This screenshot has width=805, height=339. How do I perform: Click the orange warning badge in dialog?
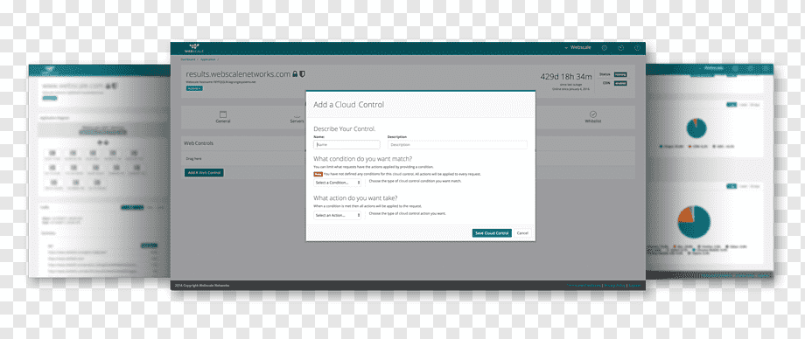pyautogui.click(x=318, y=174)
